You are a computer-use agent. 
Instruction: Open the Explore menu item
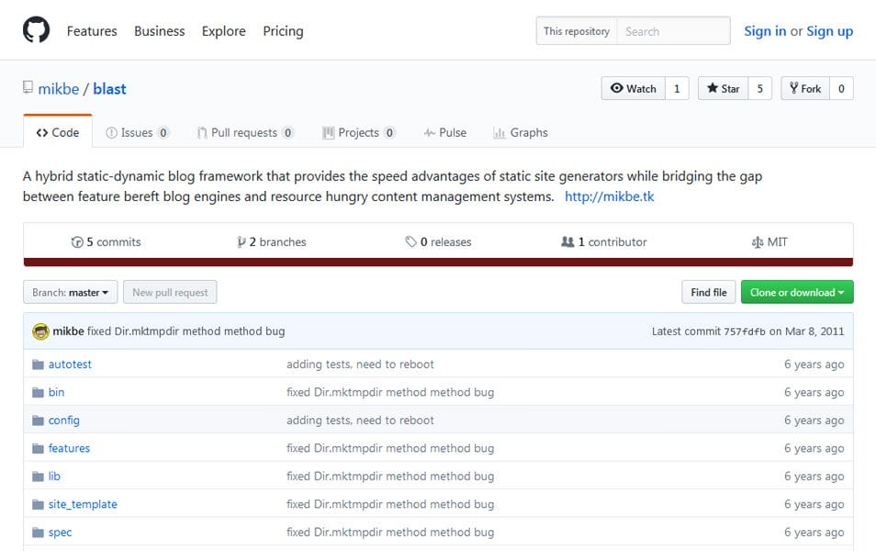tap(223, 31)
